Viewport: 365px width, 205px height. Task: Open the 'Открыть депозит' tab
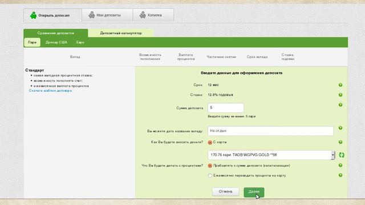point(52,15)
